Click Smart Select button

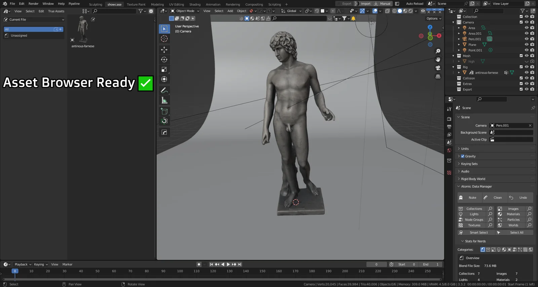476,233
